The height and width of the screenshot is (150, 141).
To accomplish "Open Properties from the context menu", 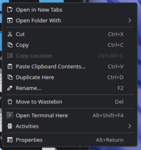I will [70, 140].
